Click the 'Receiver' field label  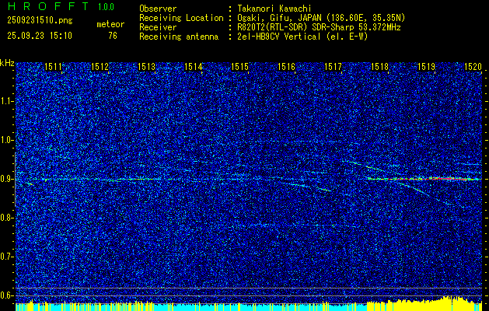[x=158, y=27]
